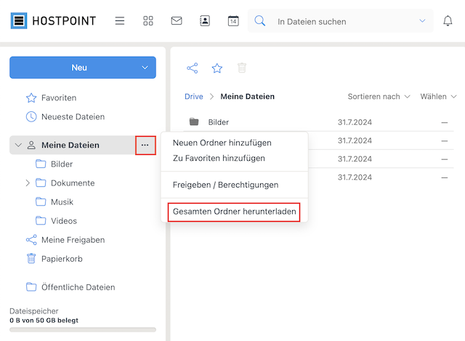Open the hamburger menu icon
This screenshot has width=465, height=341.
119,21
